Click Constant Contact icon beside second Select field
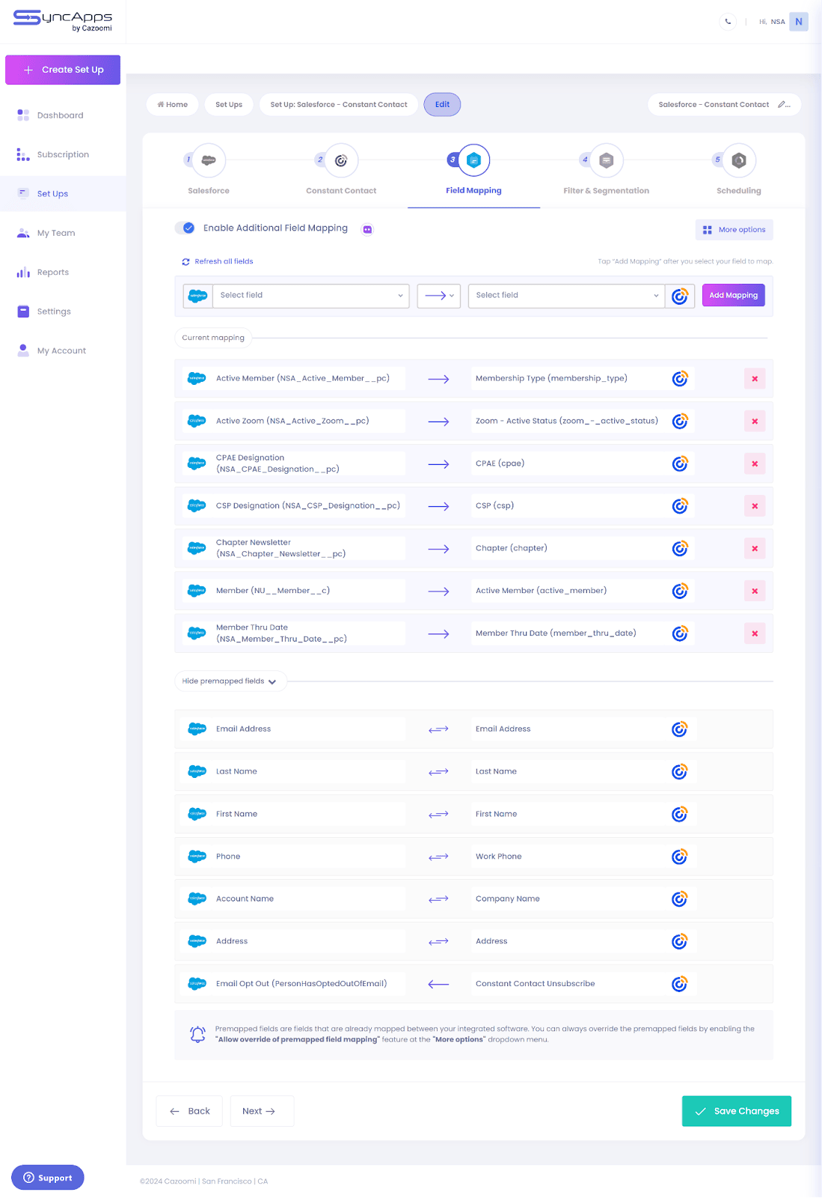This screenshot has width=822, height=1198. tap(679, 296)
